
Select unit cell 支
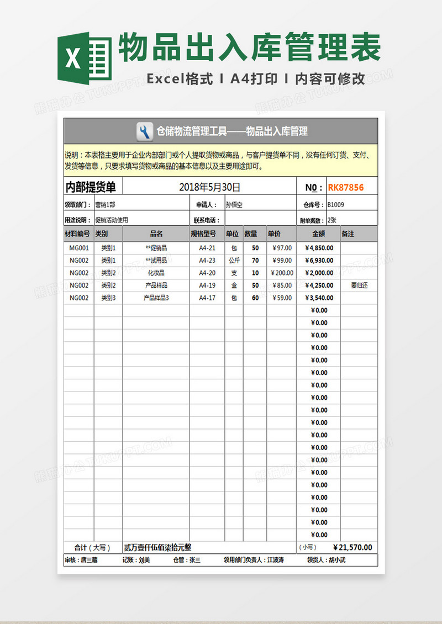(234, 273)
